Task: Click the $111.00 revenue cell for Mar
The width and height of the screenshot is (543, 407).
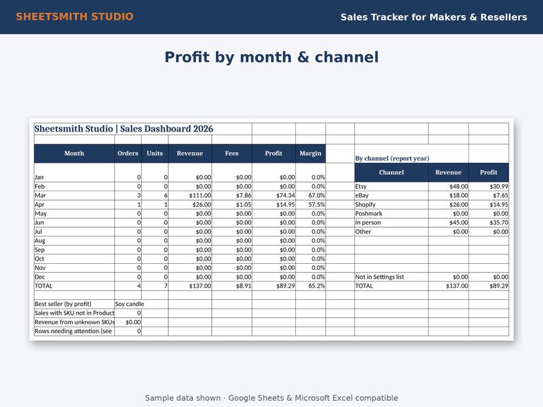Action: click(190, 195)
